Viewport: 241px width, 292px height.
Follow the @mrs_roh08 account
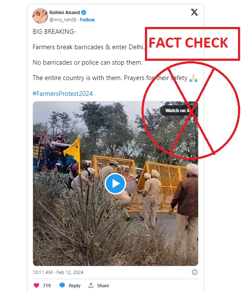[x=87, y=20]
